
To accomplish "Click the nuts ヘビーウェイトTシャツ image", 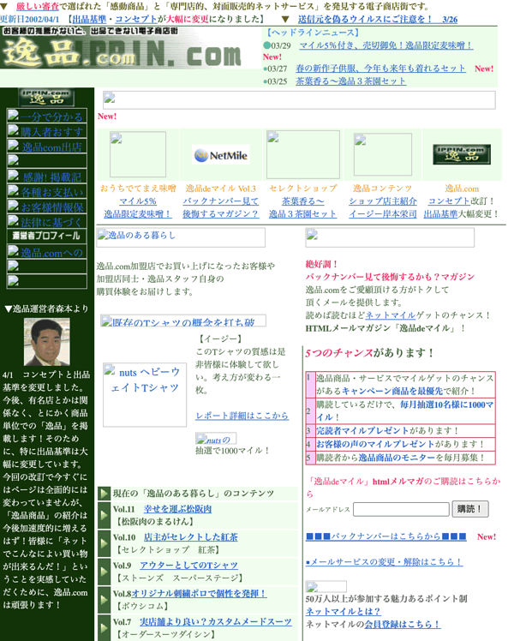I will 145,394.
